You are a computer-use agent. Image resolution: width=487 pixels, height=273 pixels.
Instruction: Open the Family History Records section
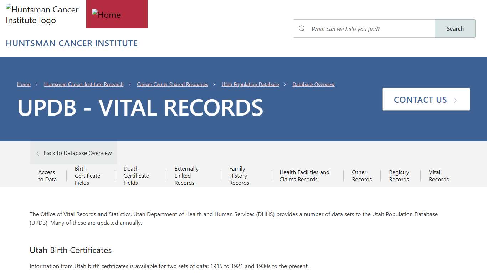click(239, 176)
